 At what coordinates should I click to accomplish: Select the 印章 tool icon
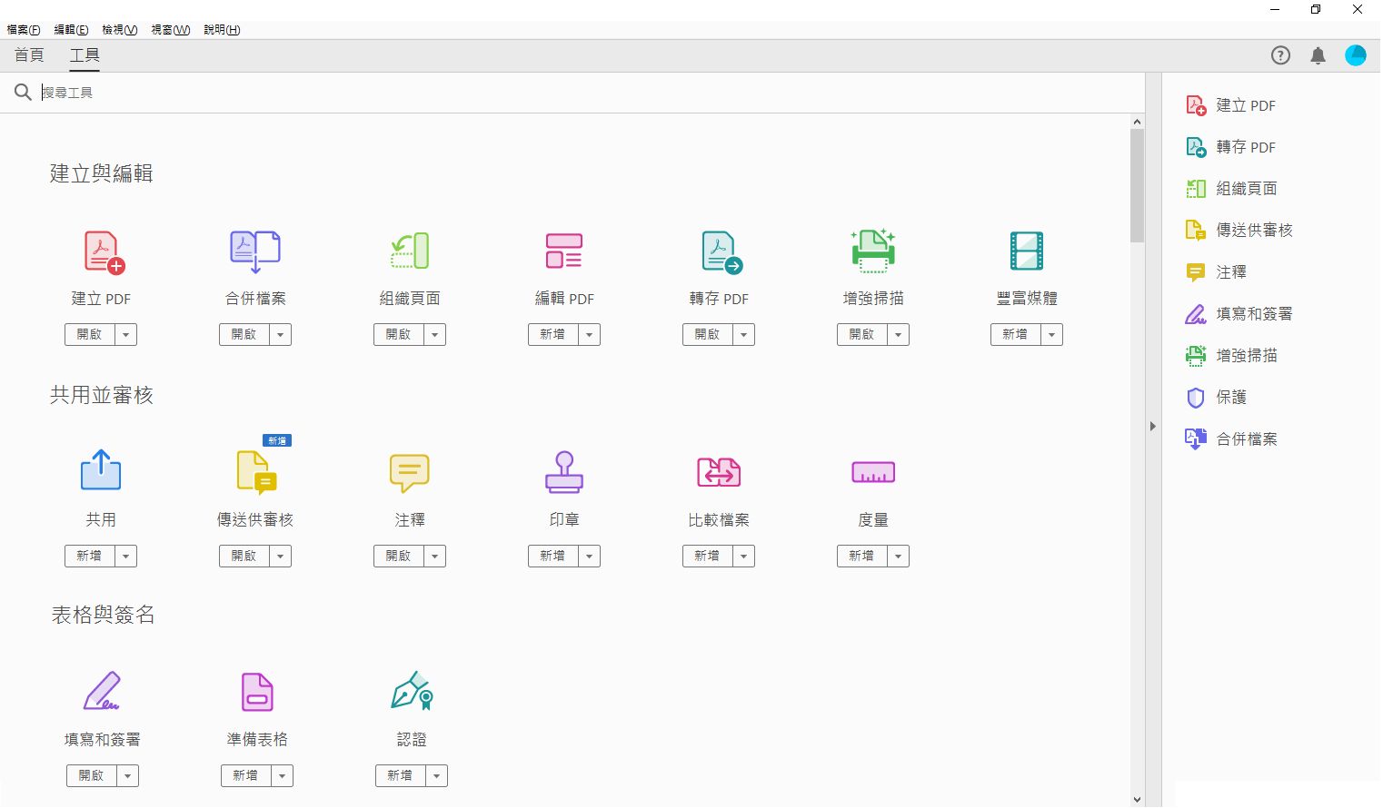(x=564, y=472)
